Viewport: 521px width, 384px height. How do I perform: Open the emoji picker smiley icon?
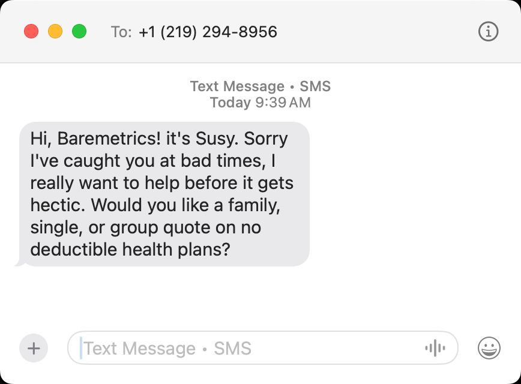tap(489, 348)
